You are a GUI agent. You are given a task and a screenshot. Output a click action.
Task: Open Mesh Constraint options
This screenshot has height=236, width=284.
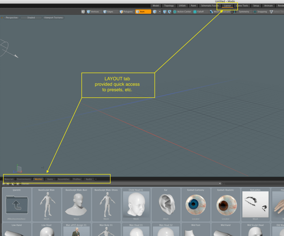(220, 12)
